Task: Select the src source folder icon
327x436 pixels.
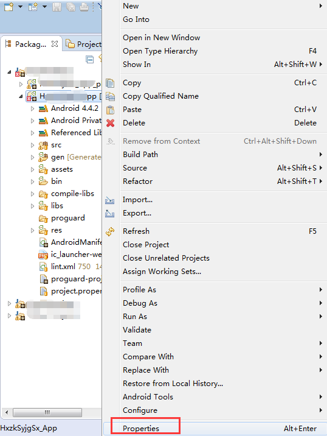Action: tap(43, 145)
